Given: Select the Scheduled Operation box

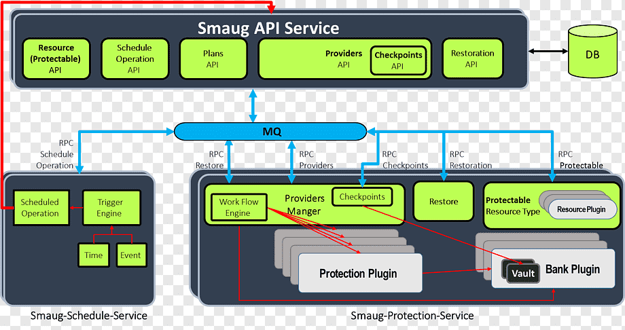Looking at the screenshot, I should 41,208.
